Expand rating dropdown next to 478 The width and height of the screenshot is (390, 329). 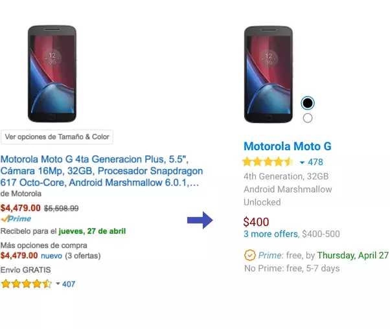(302, 163)
